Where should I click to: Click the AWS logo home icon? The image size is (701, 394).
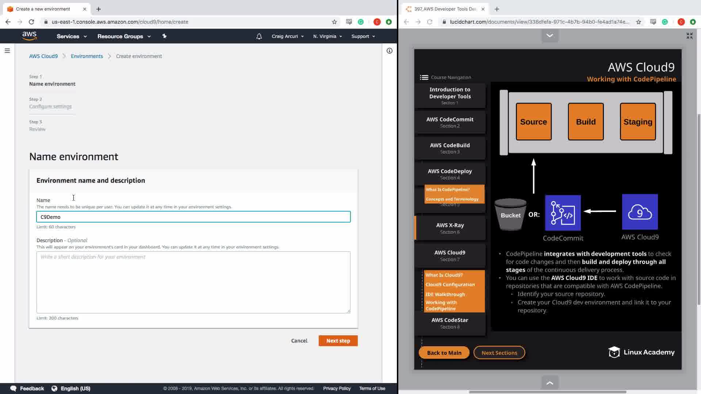click(x=29, y=36)
